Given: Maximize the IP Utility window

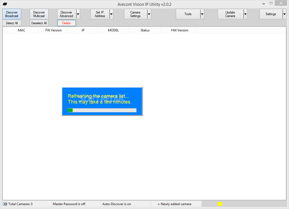Looking at the screenshot, I should [x=271, y=3].
